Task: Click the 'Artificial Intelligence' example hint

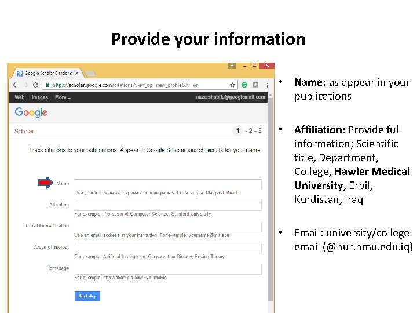Action: coord(124,256)
